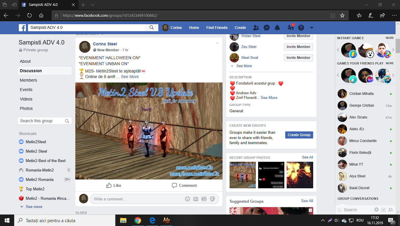Viewport: 400px width, 226px height.
Task: Post a sticker using the sticker icon
Action: tap(212, 199)
